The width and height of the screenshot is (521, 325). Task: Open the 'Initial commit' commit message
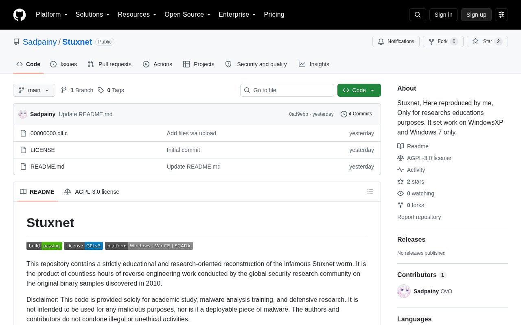(183, 150)
